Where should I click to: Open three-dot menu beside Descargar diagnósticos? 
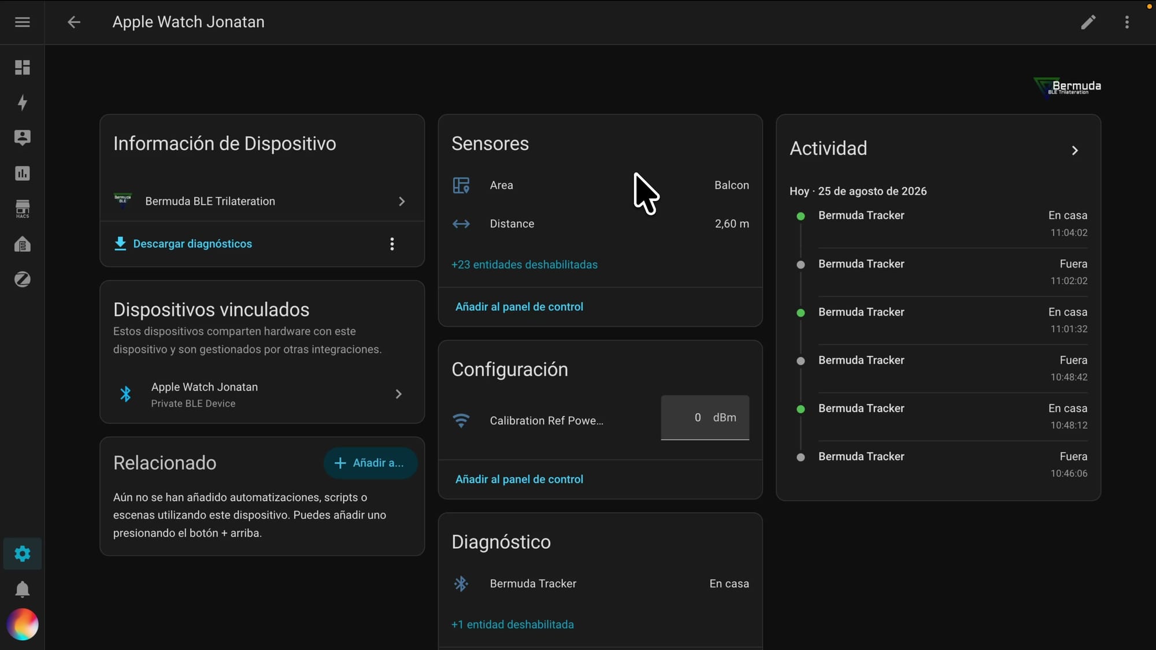392,244
